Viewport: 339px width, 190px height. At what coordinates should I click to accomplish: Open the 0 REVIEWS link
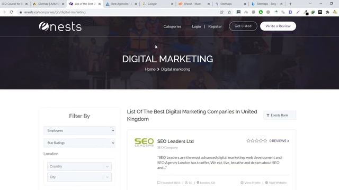279,141
